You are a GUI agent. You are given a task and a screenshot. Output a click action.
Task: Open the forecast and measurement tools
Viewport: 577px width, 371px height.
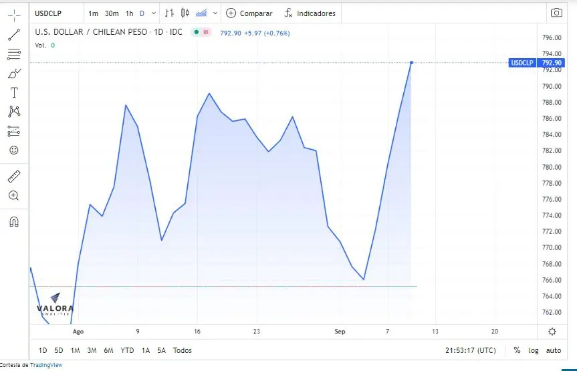[x=13, y=131]
